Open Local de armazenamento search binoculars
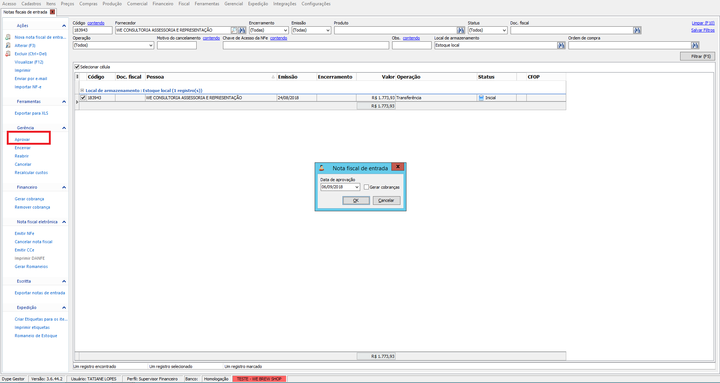The height and width of the screenshot is (383, 720). 561,45
